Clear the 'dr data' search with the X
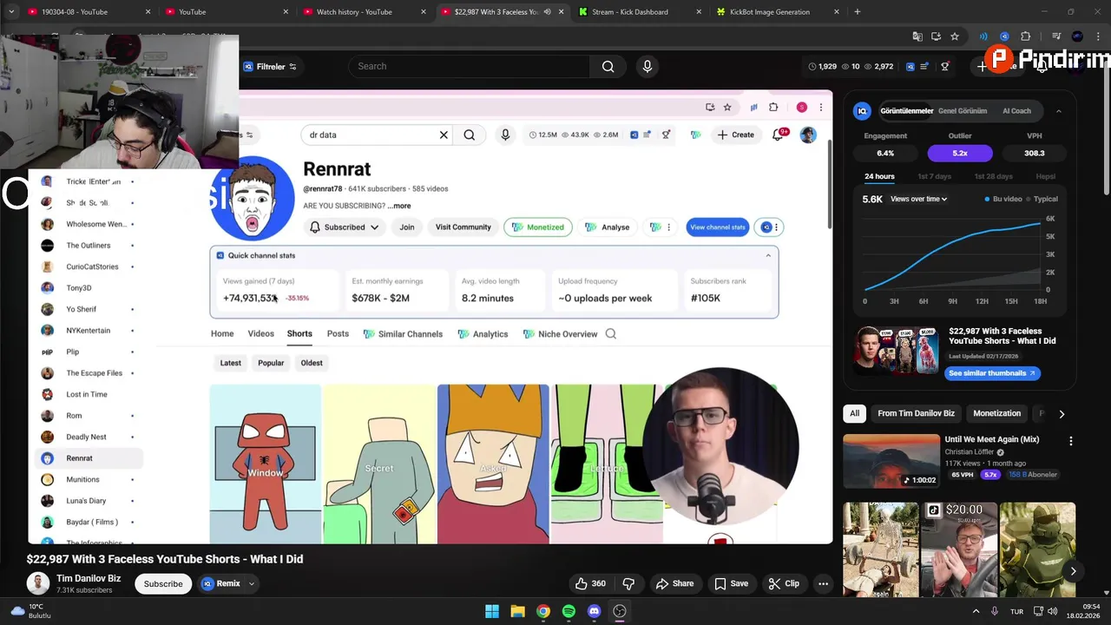This screenshot has width=1111, height=625. tap(444, 135)
